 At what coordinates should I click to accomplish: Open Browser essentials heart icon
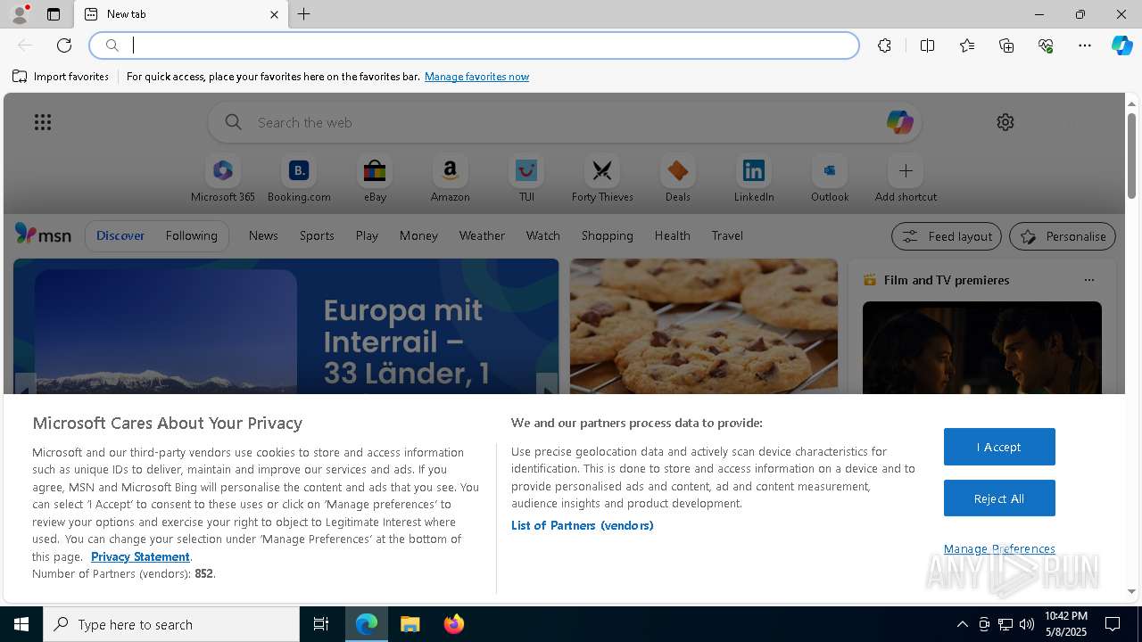(1046, 45)
